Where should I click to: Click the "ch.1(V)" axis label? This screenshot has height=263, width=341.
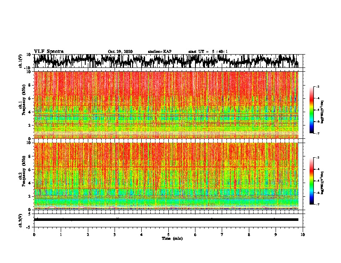(21, 61)
